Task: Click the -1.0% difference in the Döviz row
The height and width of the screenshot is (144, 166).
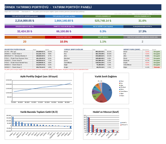Action: [x=147, y=58]
